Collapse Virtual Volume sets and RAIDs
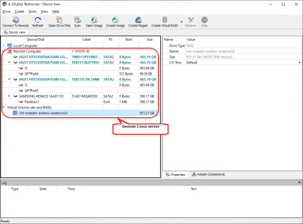Viewport: 303px width, 224px height. point(3,107)
